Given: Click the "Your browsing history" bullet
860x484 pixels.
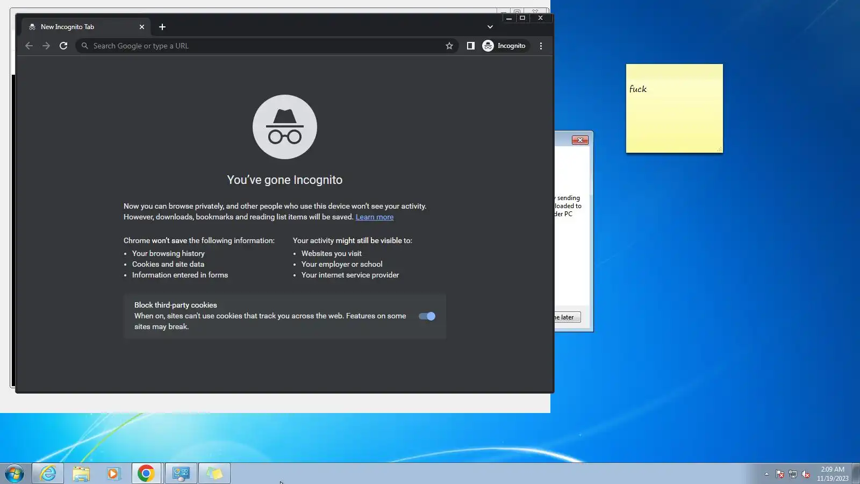Looking at the screenshot, I should coord(168,253).
